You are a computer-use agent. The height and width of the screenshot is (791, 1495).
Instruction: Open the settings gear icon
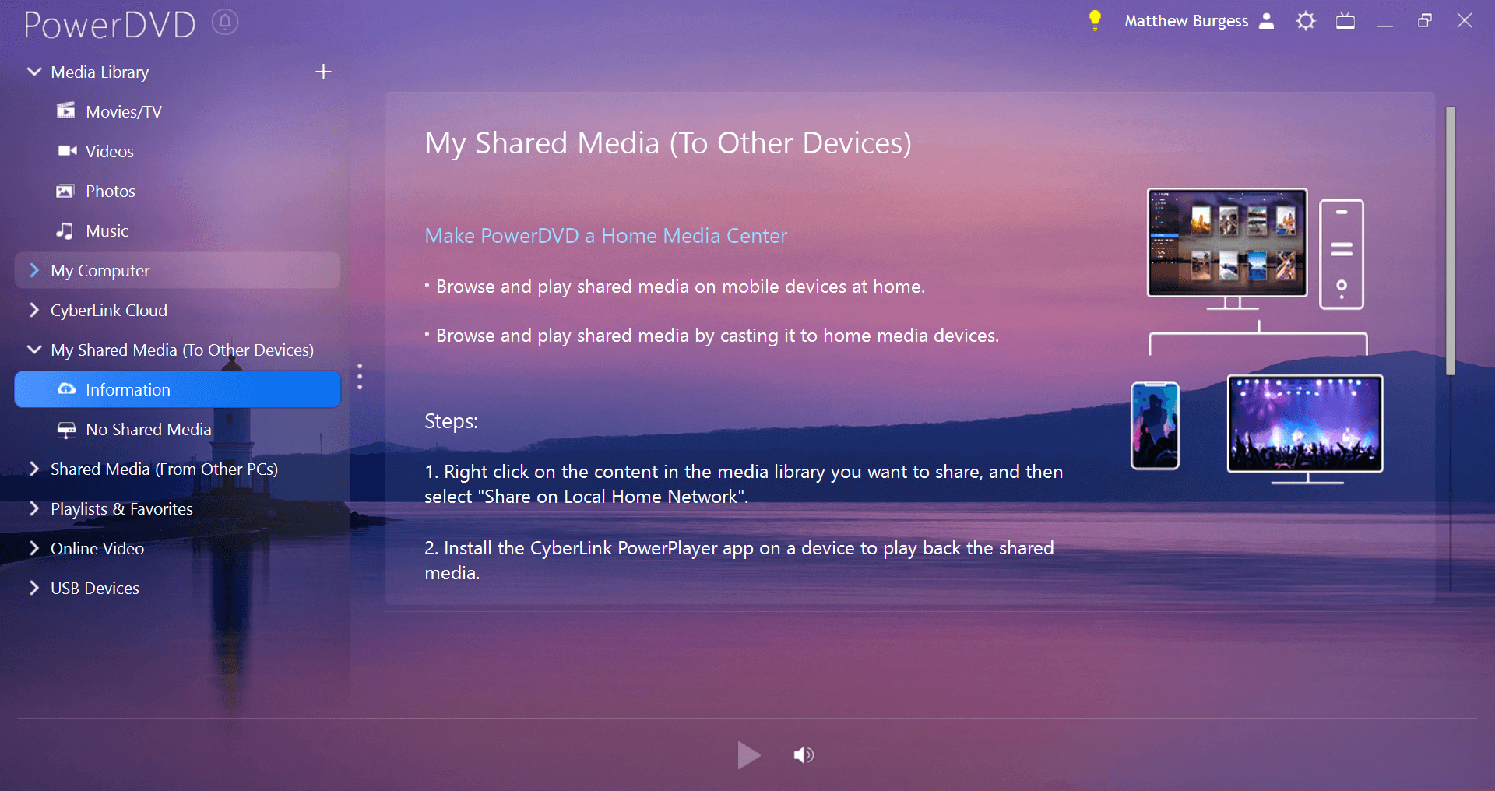pyautogui.click(x=1306, y=21)
